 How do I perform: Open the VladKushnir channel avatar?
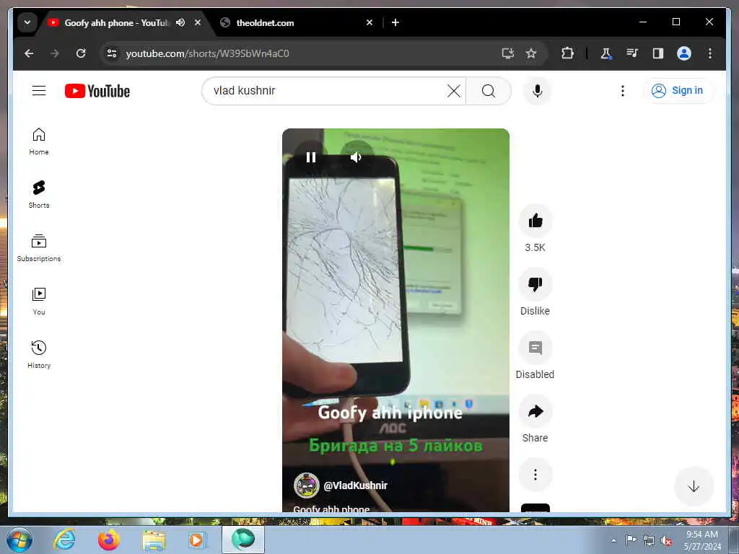coord(306,485)
